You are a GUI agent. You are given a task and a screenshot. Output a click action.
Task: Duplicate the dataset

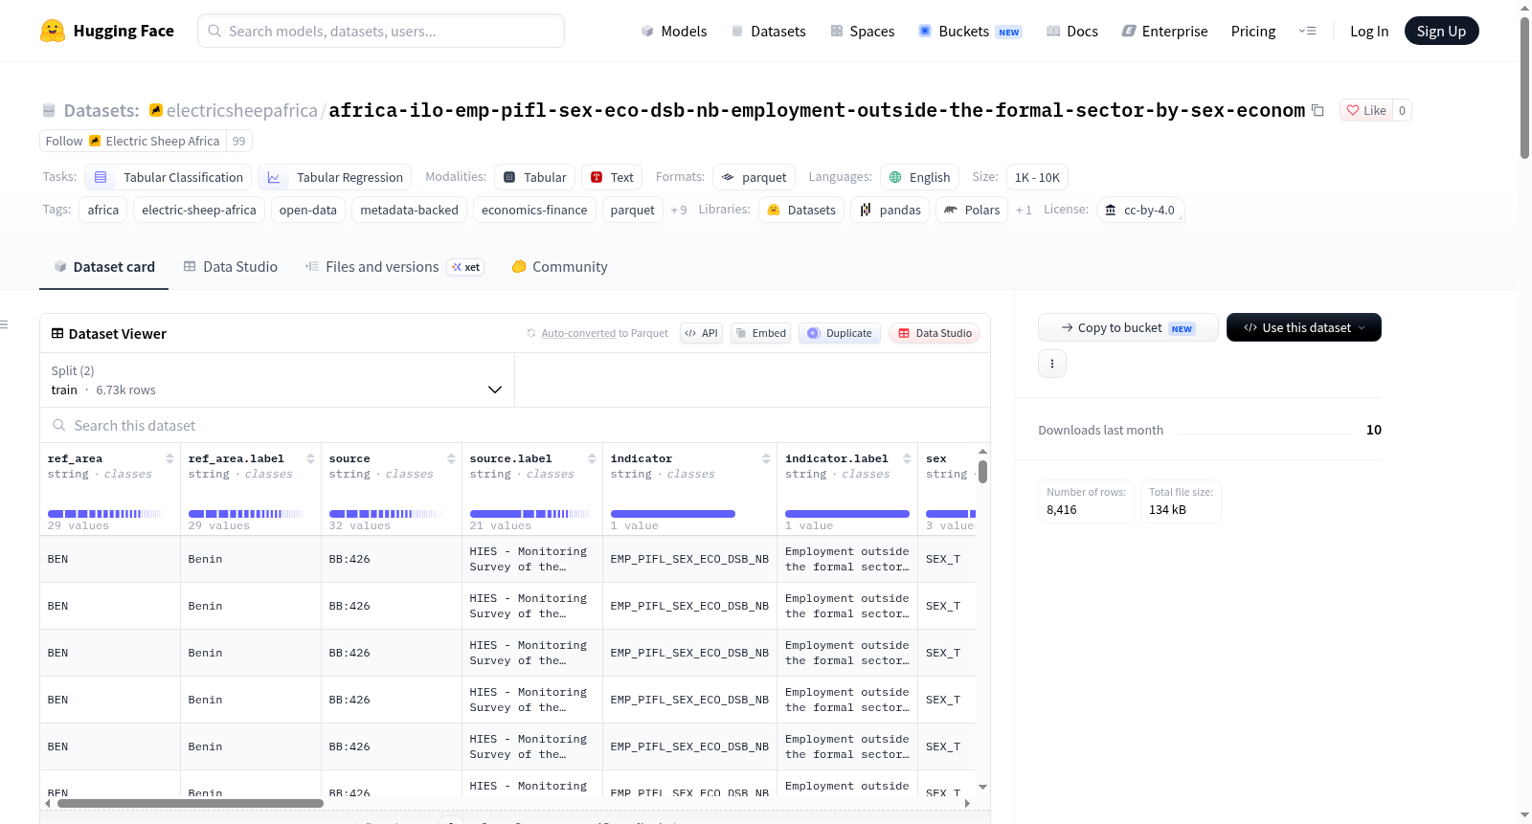(x=840, y=333)
